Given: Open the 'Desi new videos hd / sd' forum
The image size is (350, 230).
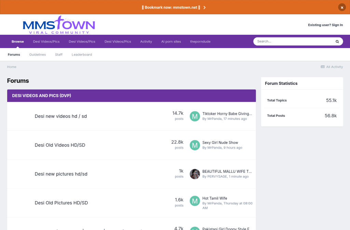Looking at the screenshot, I should pos(61,116).
